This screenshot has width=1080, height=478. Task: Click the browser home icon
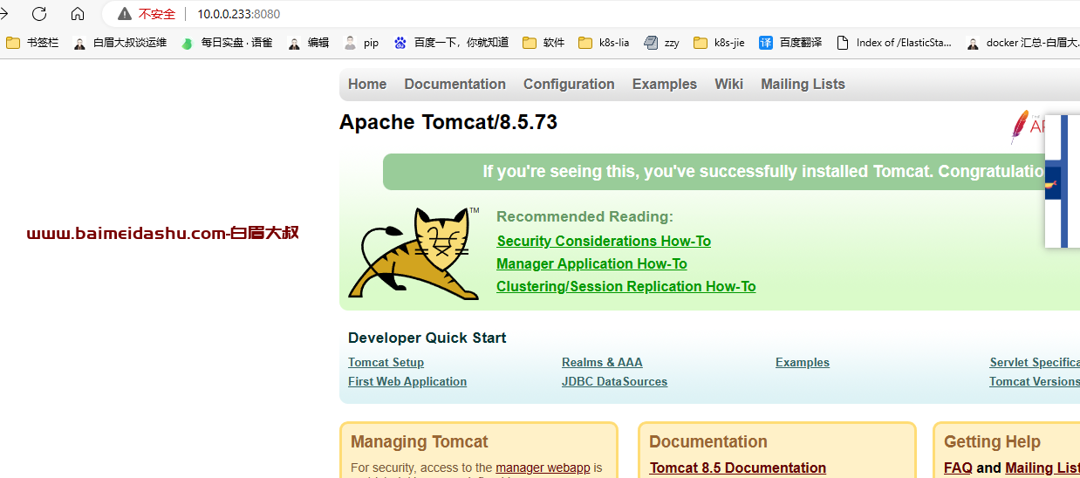coord(78,14)
